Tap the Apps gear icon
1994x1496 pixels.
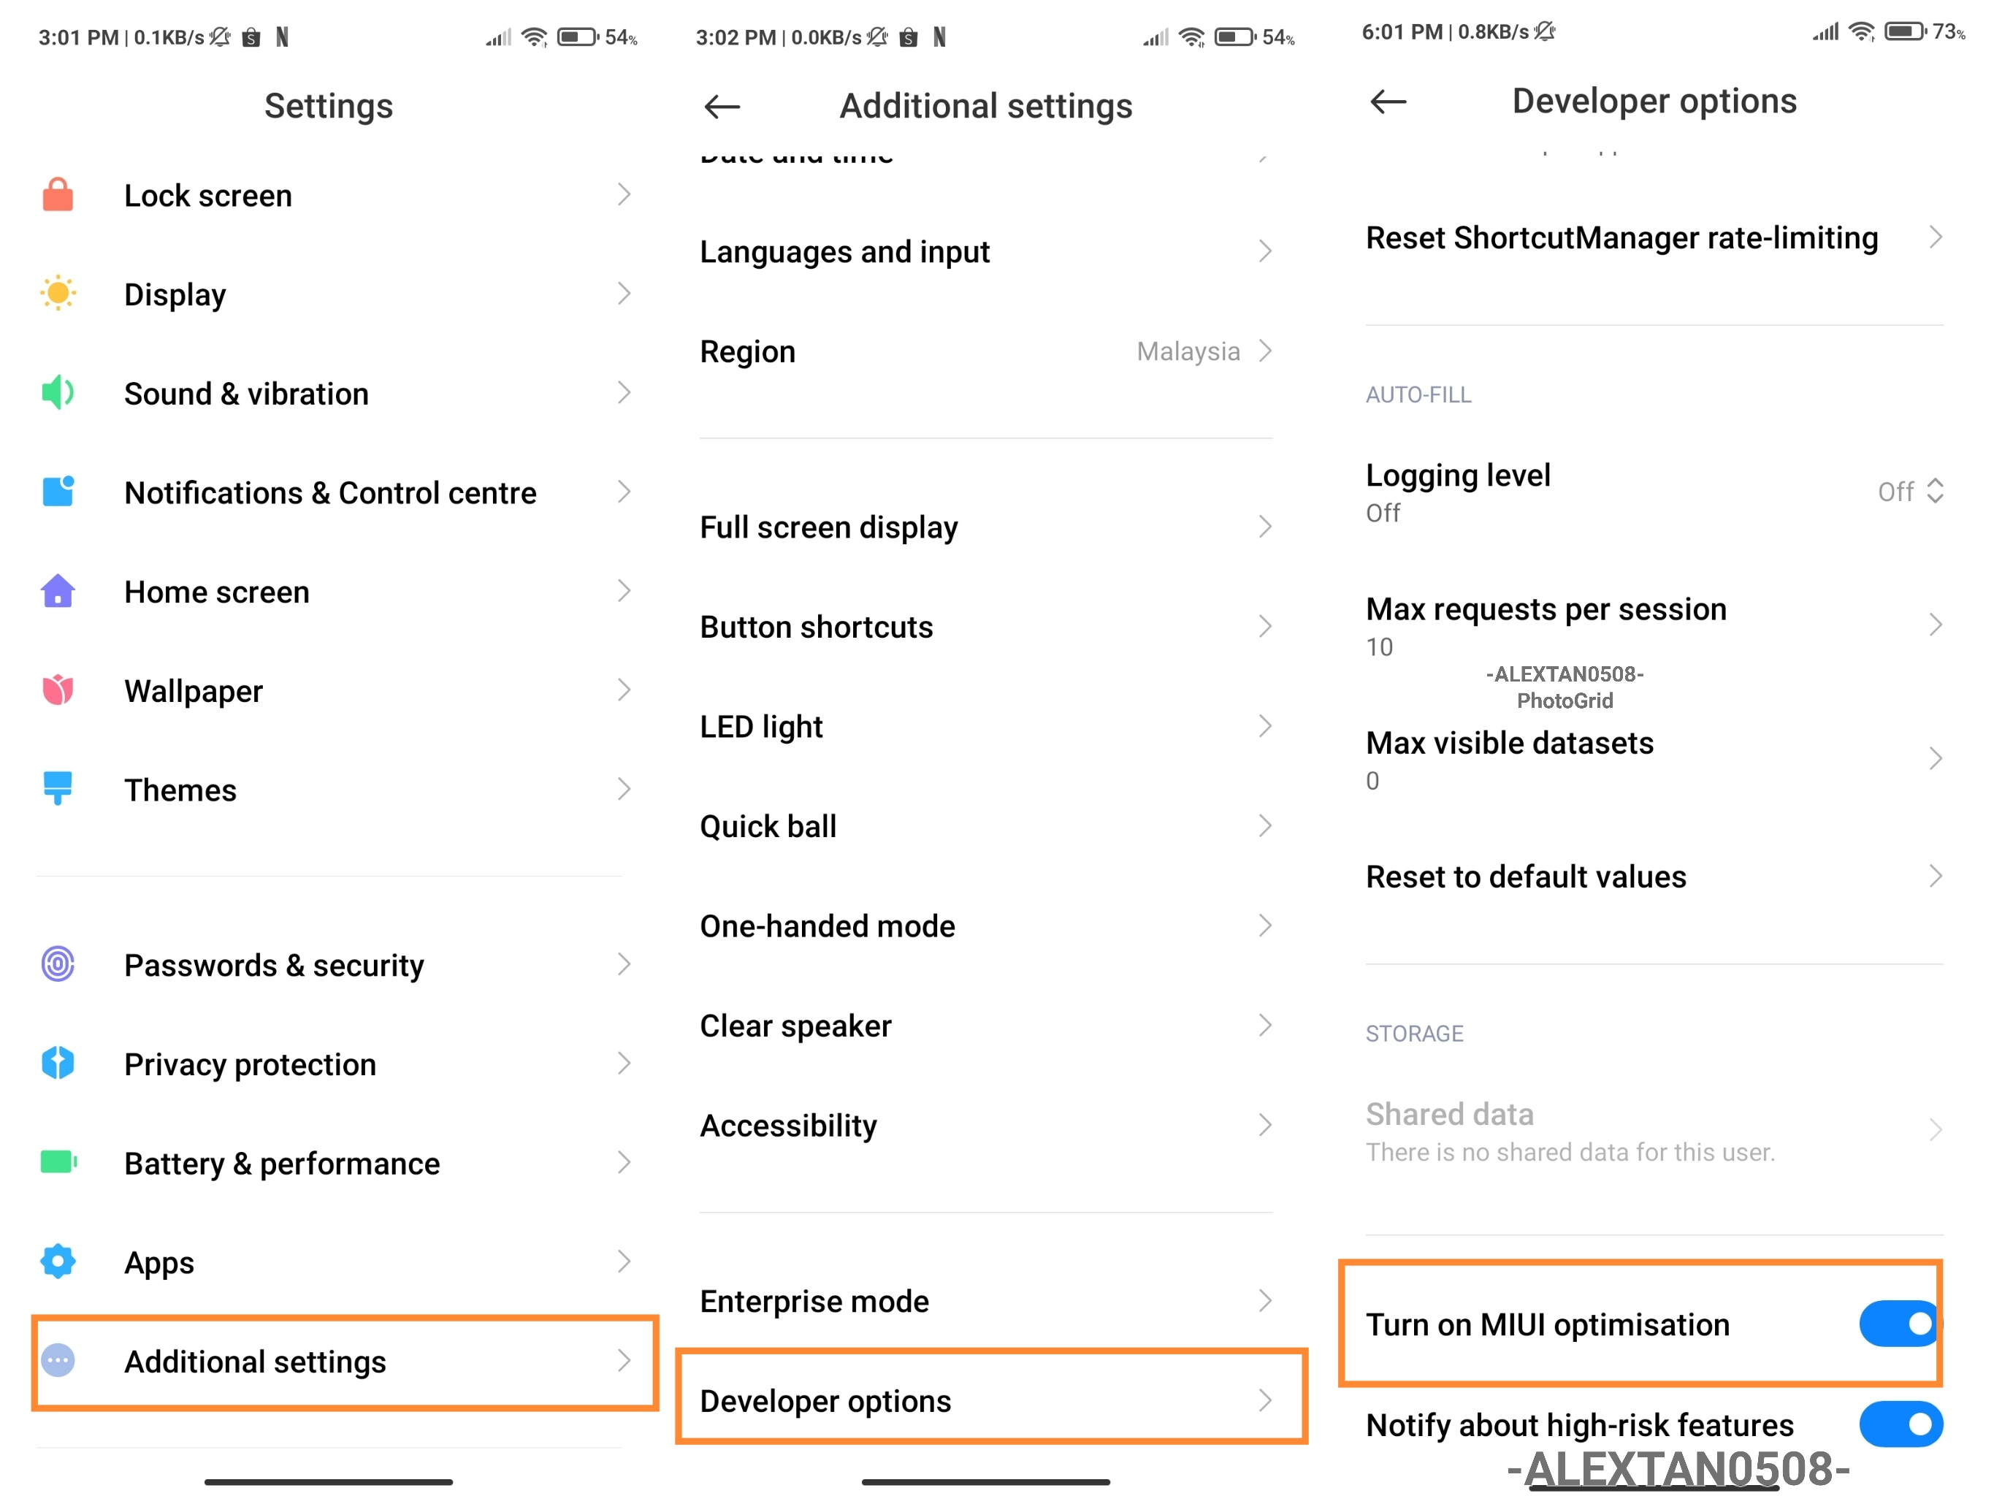coord(58,1262)
